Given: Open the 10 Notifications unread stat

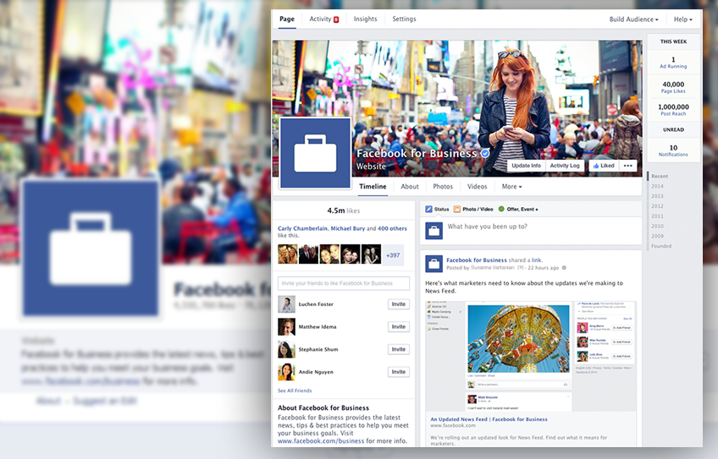Looking at the screenshot, I should [x=673, y=150].
